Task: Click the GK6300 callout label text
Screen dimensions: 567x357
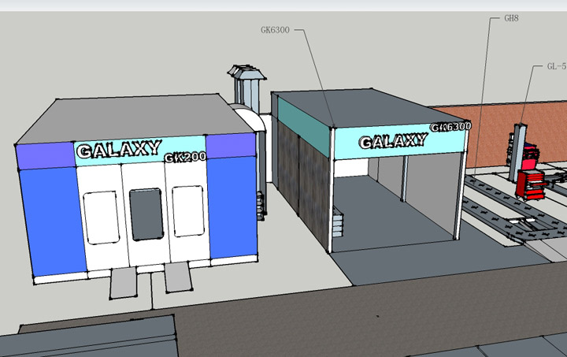Action: point(275,30)
